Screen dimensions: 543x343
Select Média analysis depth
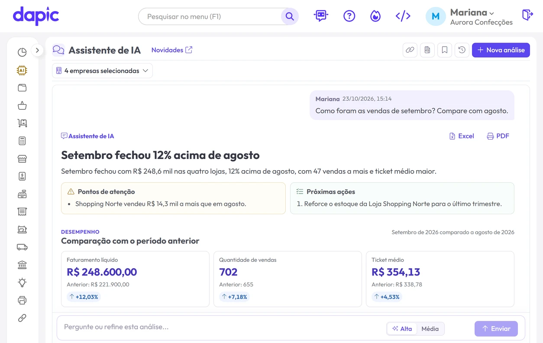(430, 329)
